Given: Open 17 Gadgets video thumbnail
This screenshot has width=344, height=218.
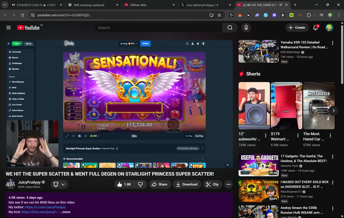Looking at the screenshot, I should click(x=258, y=165).
